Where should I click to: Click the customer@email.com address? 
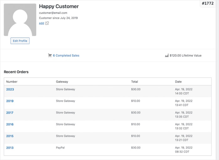click(x=53, y=13)
